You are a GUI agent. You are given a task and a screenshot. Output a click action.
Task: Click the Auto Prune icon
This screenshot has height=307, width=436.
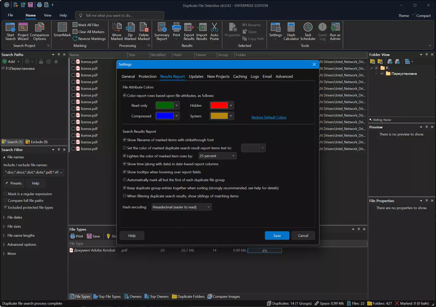tap(214, 31)
